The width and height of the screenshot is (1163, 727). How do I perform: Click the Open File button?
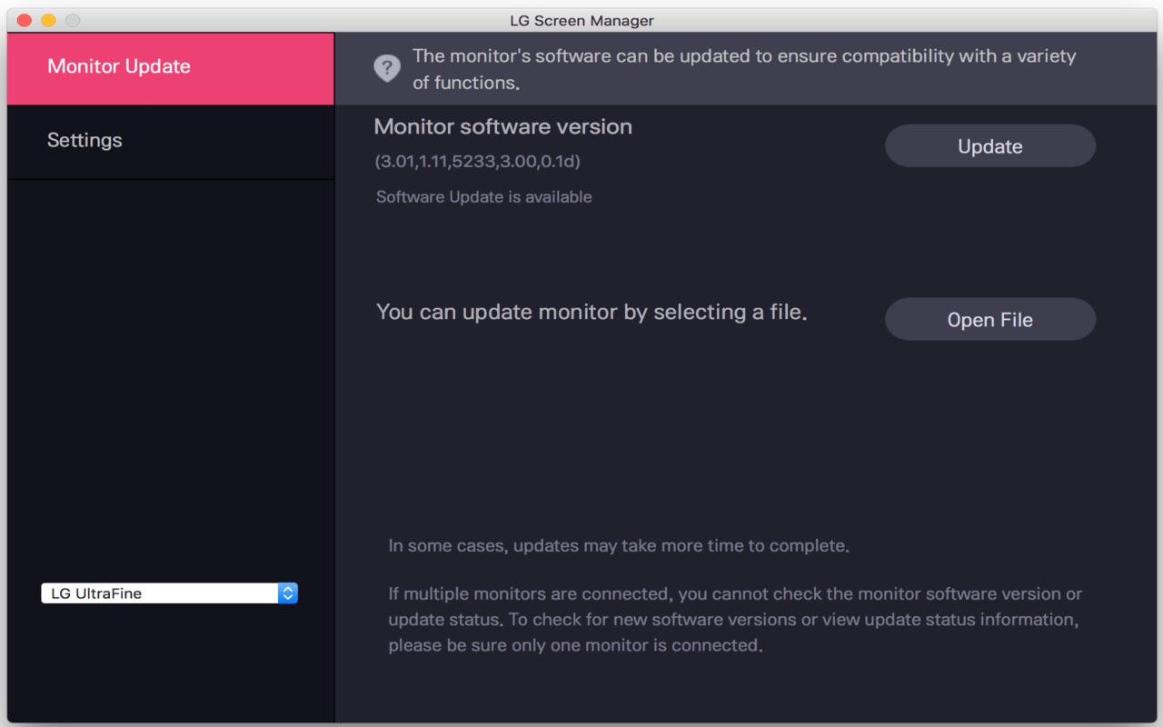click(x=989, y=320)
